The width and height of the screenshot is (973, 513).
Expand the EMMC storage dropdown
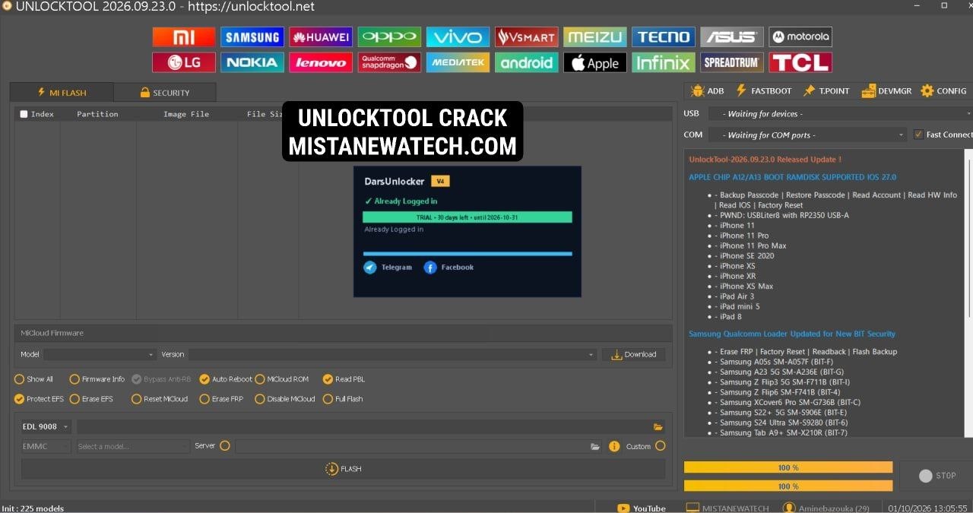(x=46, y=446)
